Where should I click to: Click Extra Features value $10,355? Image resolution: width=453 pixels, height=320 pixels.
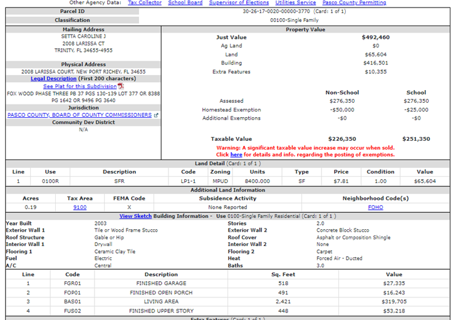pos(375,71)
